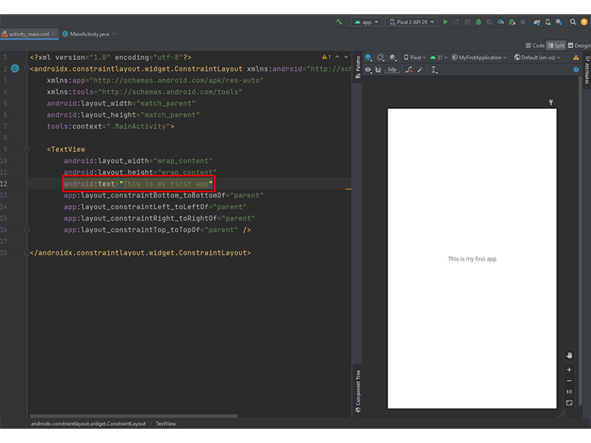Click Clear All Constraints icon
This screenshot has width=591, height=443.
409,70
